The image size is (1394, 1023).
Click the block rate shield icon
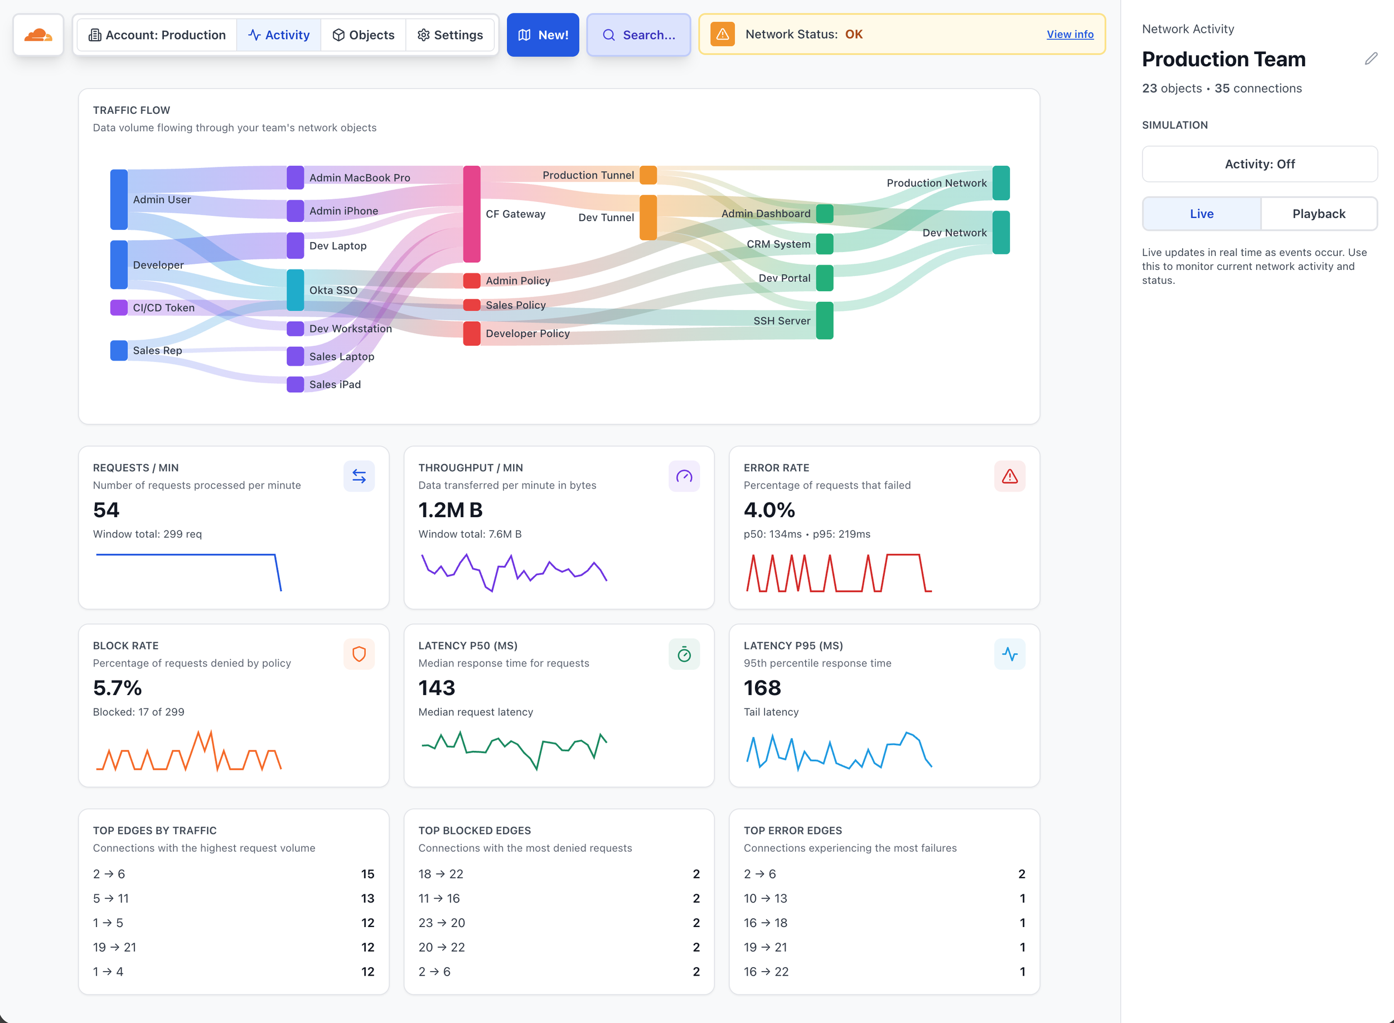[x=359, y=653]
